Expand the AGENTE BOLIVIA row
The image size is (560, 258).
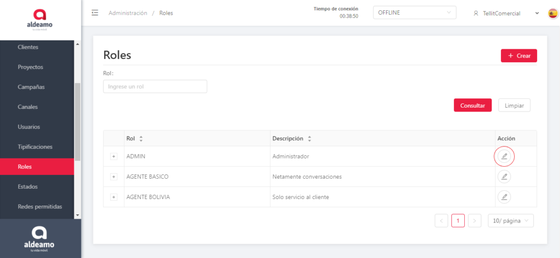pyautogui.click(x=114, y=197)
